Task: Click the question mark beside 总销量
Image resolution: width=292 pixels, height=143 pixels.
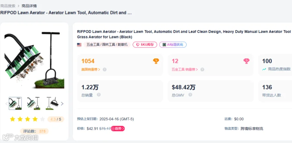Action: [99, 95]
